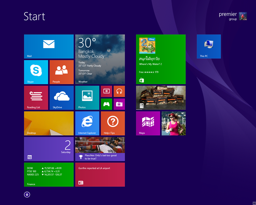Screen dimensions: 256x205
Task: Open the Maps tile
Action: (x=148, y=123)
